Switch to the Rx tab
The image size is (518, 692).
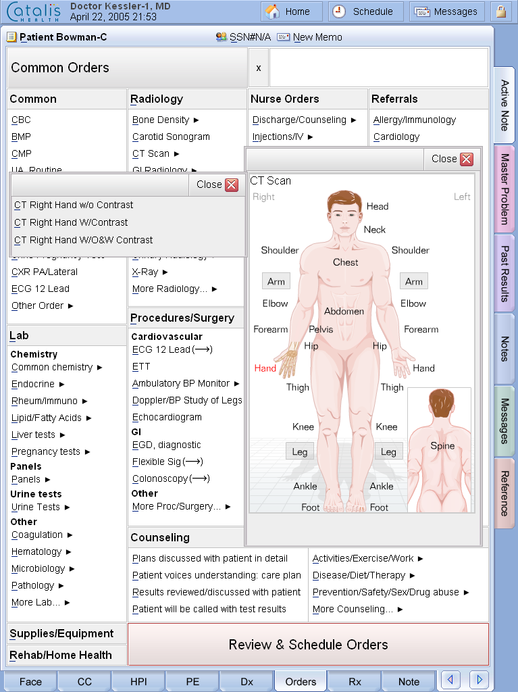coord(355,681)
